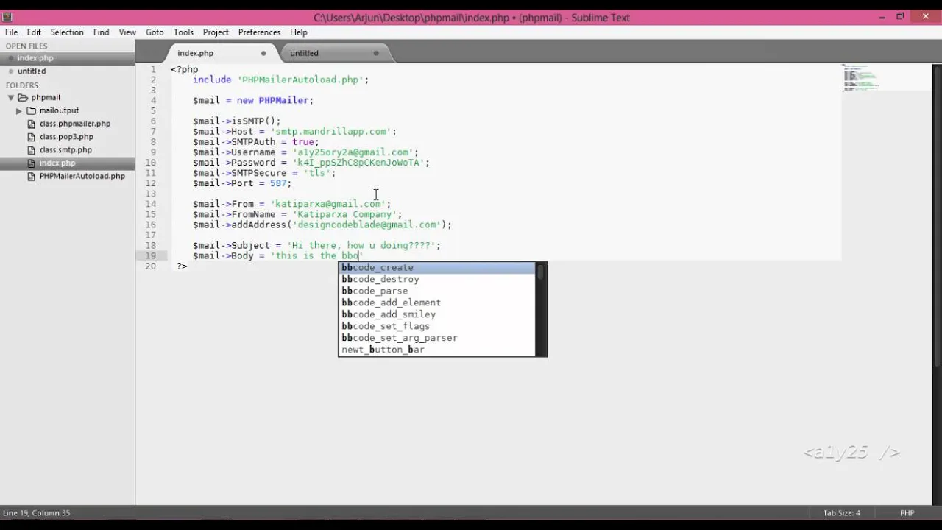Choose bbcode_add_smiley autocomplete suggestion
942x530 pixels.
[x=437, y=315]
